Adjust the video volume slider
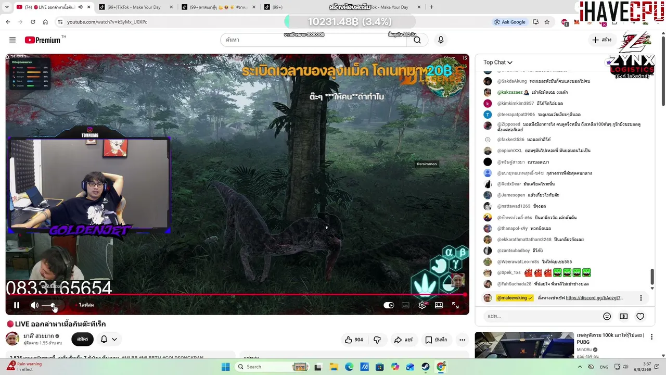This screenshot has height=375, width=666. point(49,305)
